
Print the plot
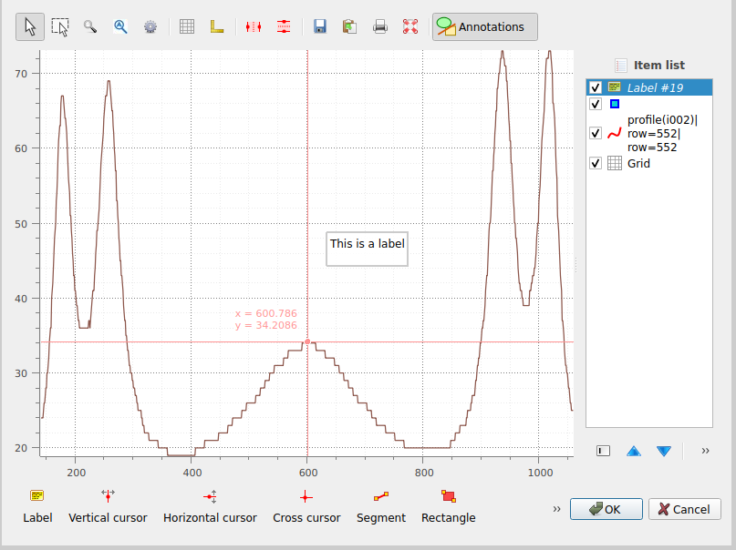[380, 26]
